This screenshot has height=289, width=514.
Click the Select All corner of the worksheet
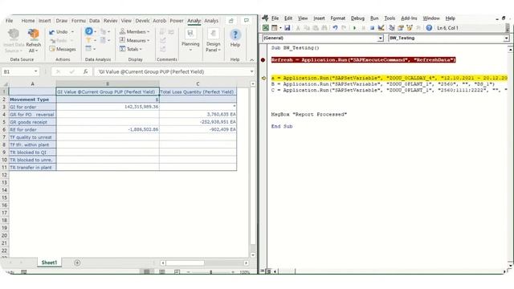pyautogui.click(x=5, y=83)
